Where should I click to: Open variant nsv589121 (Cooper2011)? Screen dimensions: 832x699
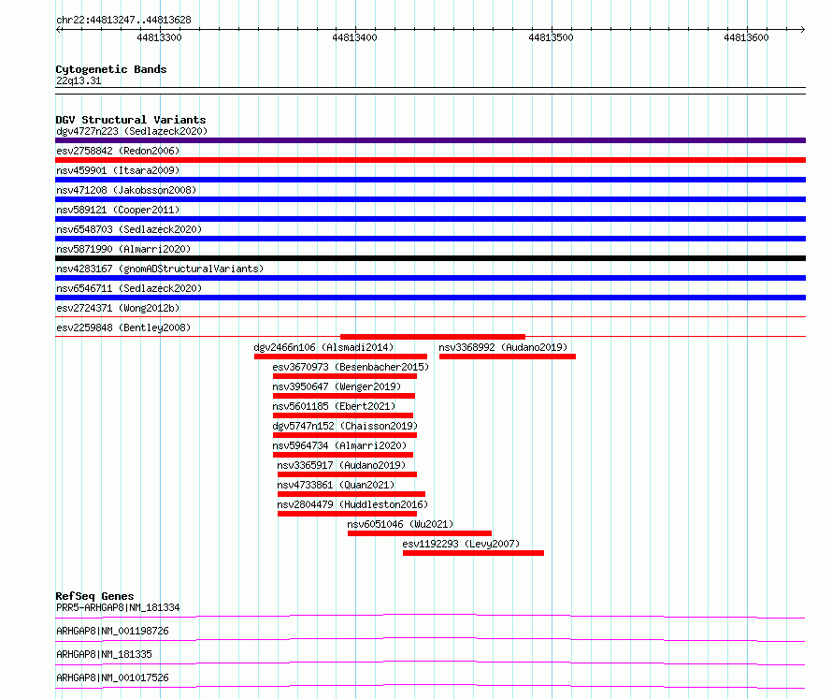pyautogui.click(x=118, y=210)
